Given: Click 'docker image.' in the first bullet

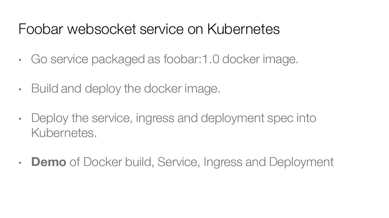Looking at the screenshot, I should pyautogui.click(x=260, y=59).
